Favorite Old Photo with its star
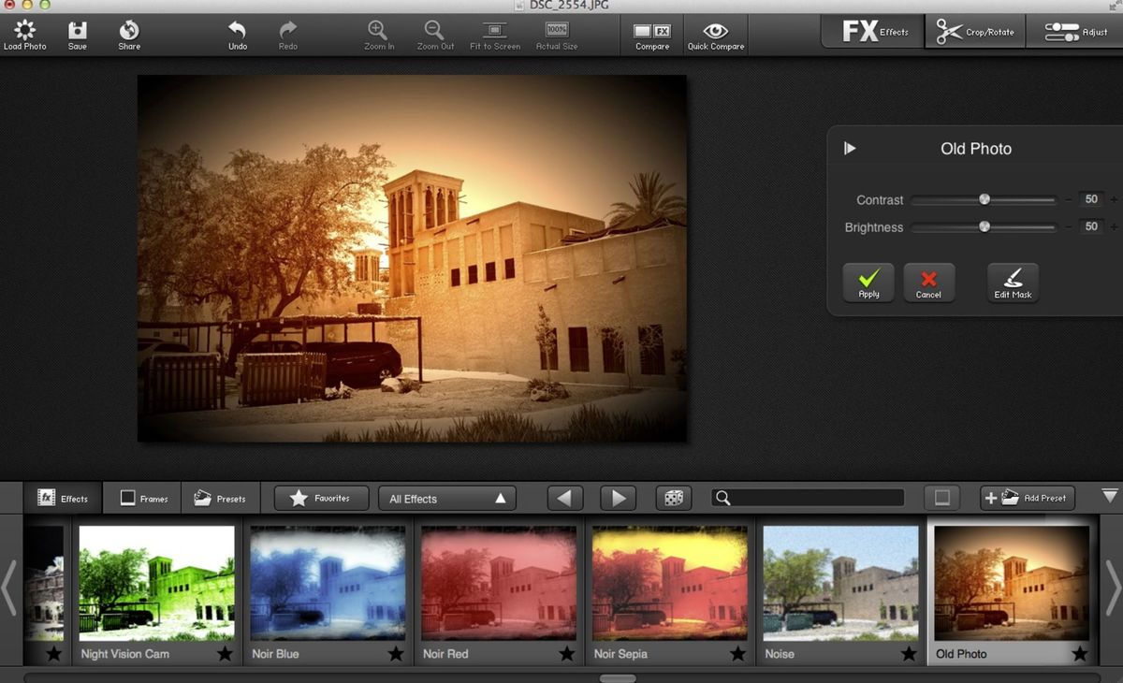Screen dimensions: 1123x683 point(1080,654)
